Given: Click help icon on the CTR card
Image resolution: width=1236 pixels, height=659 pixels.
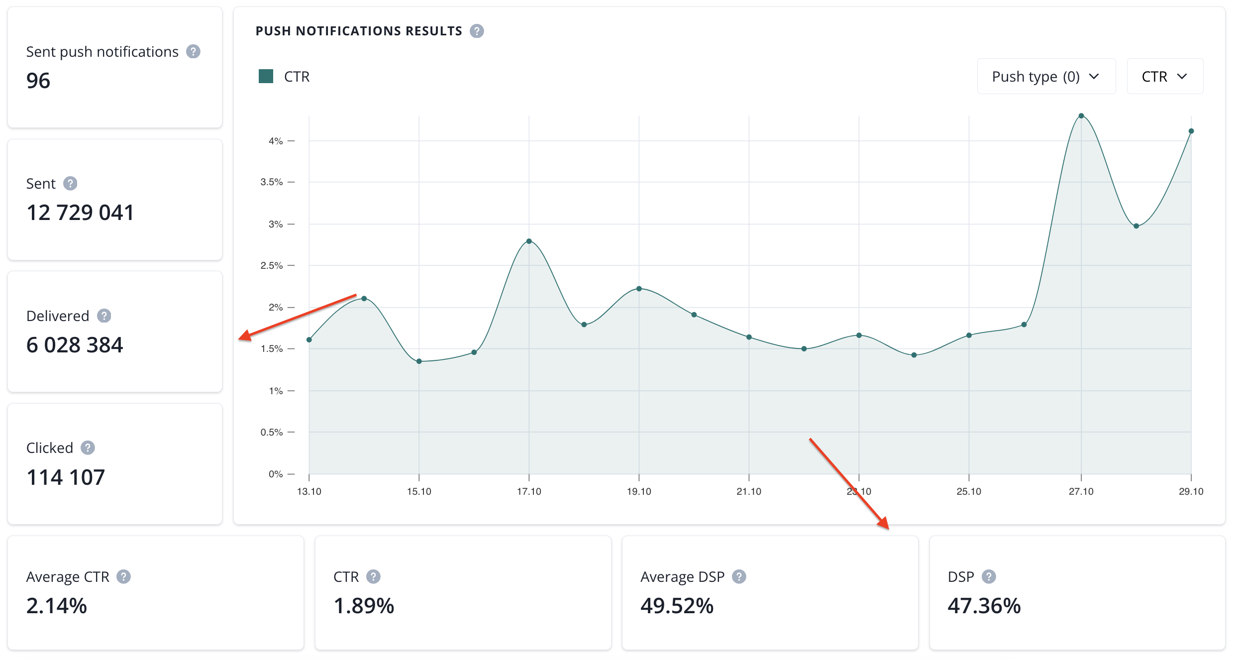Looking at the screenshot, I should [373, 577].
